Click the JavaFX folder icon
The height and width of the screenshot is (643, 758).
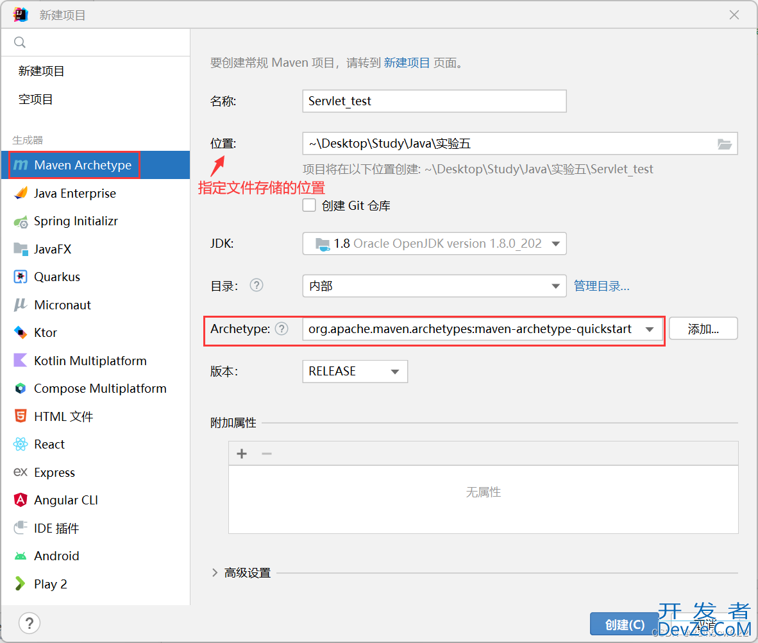click(x=21, y=249)
